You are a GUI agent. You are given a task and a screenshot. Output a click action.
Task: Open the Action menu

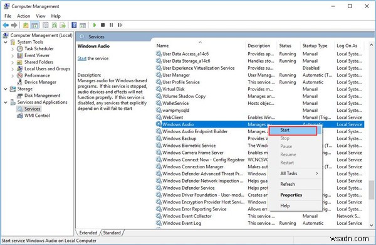(x=24, y=16)
